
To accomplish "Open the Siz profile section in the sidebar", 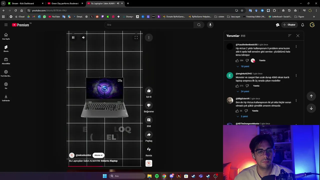I will pyautogui.click(x=6, y=86).
